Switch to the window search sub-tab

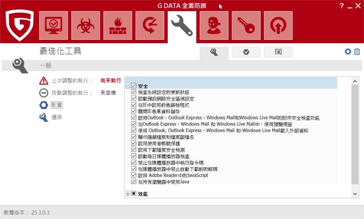(x=278, y=52)
